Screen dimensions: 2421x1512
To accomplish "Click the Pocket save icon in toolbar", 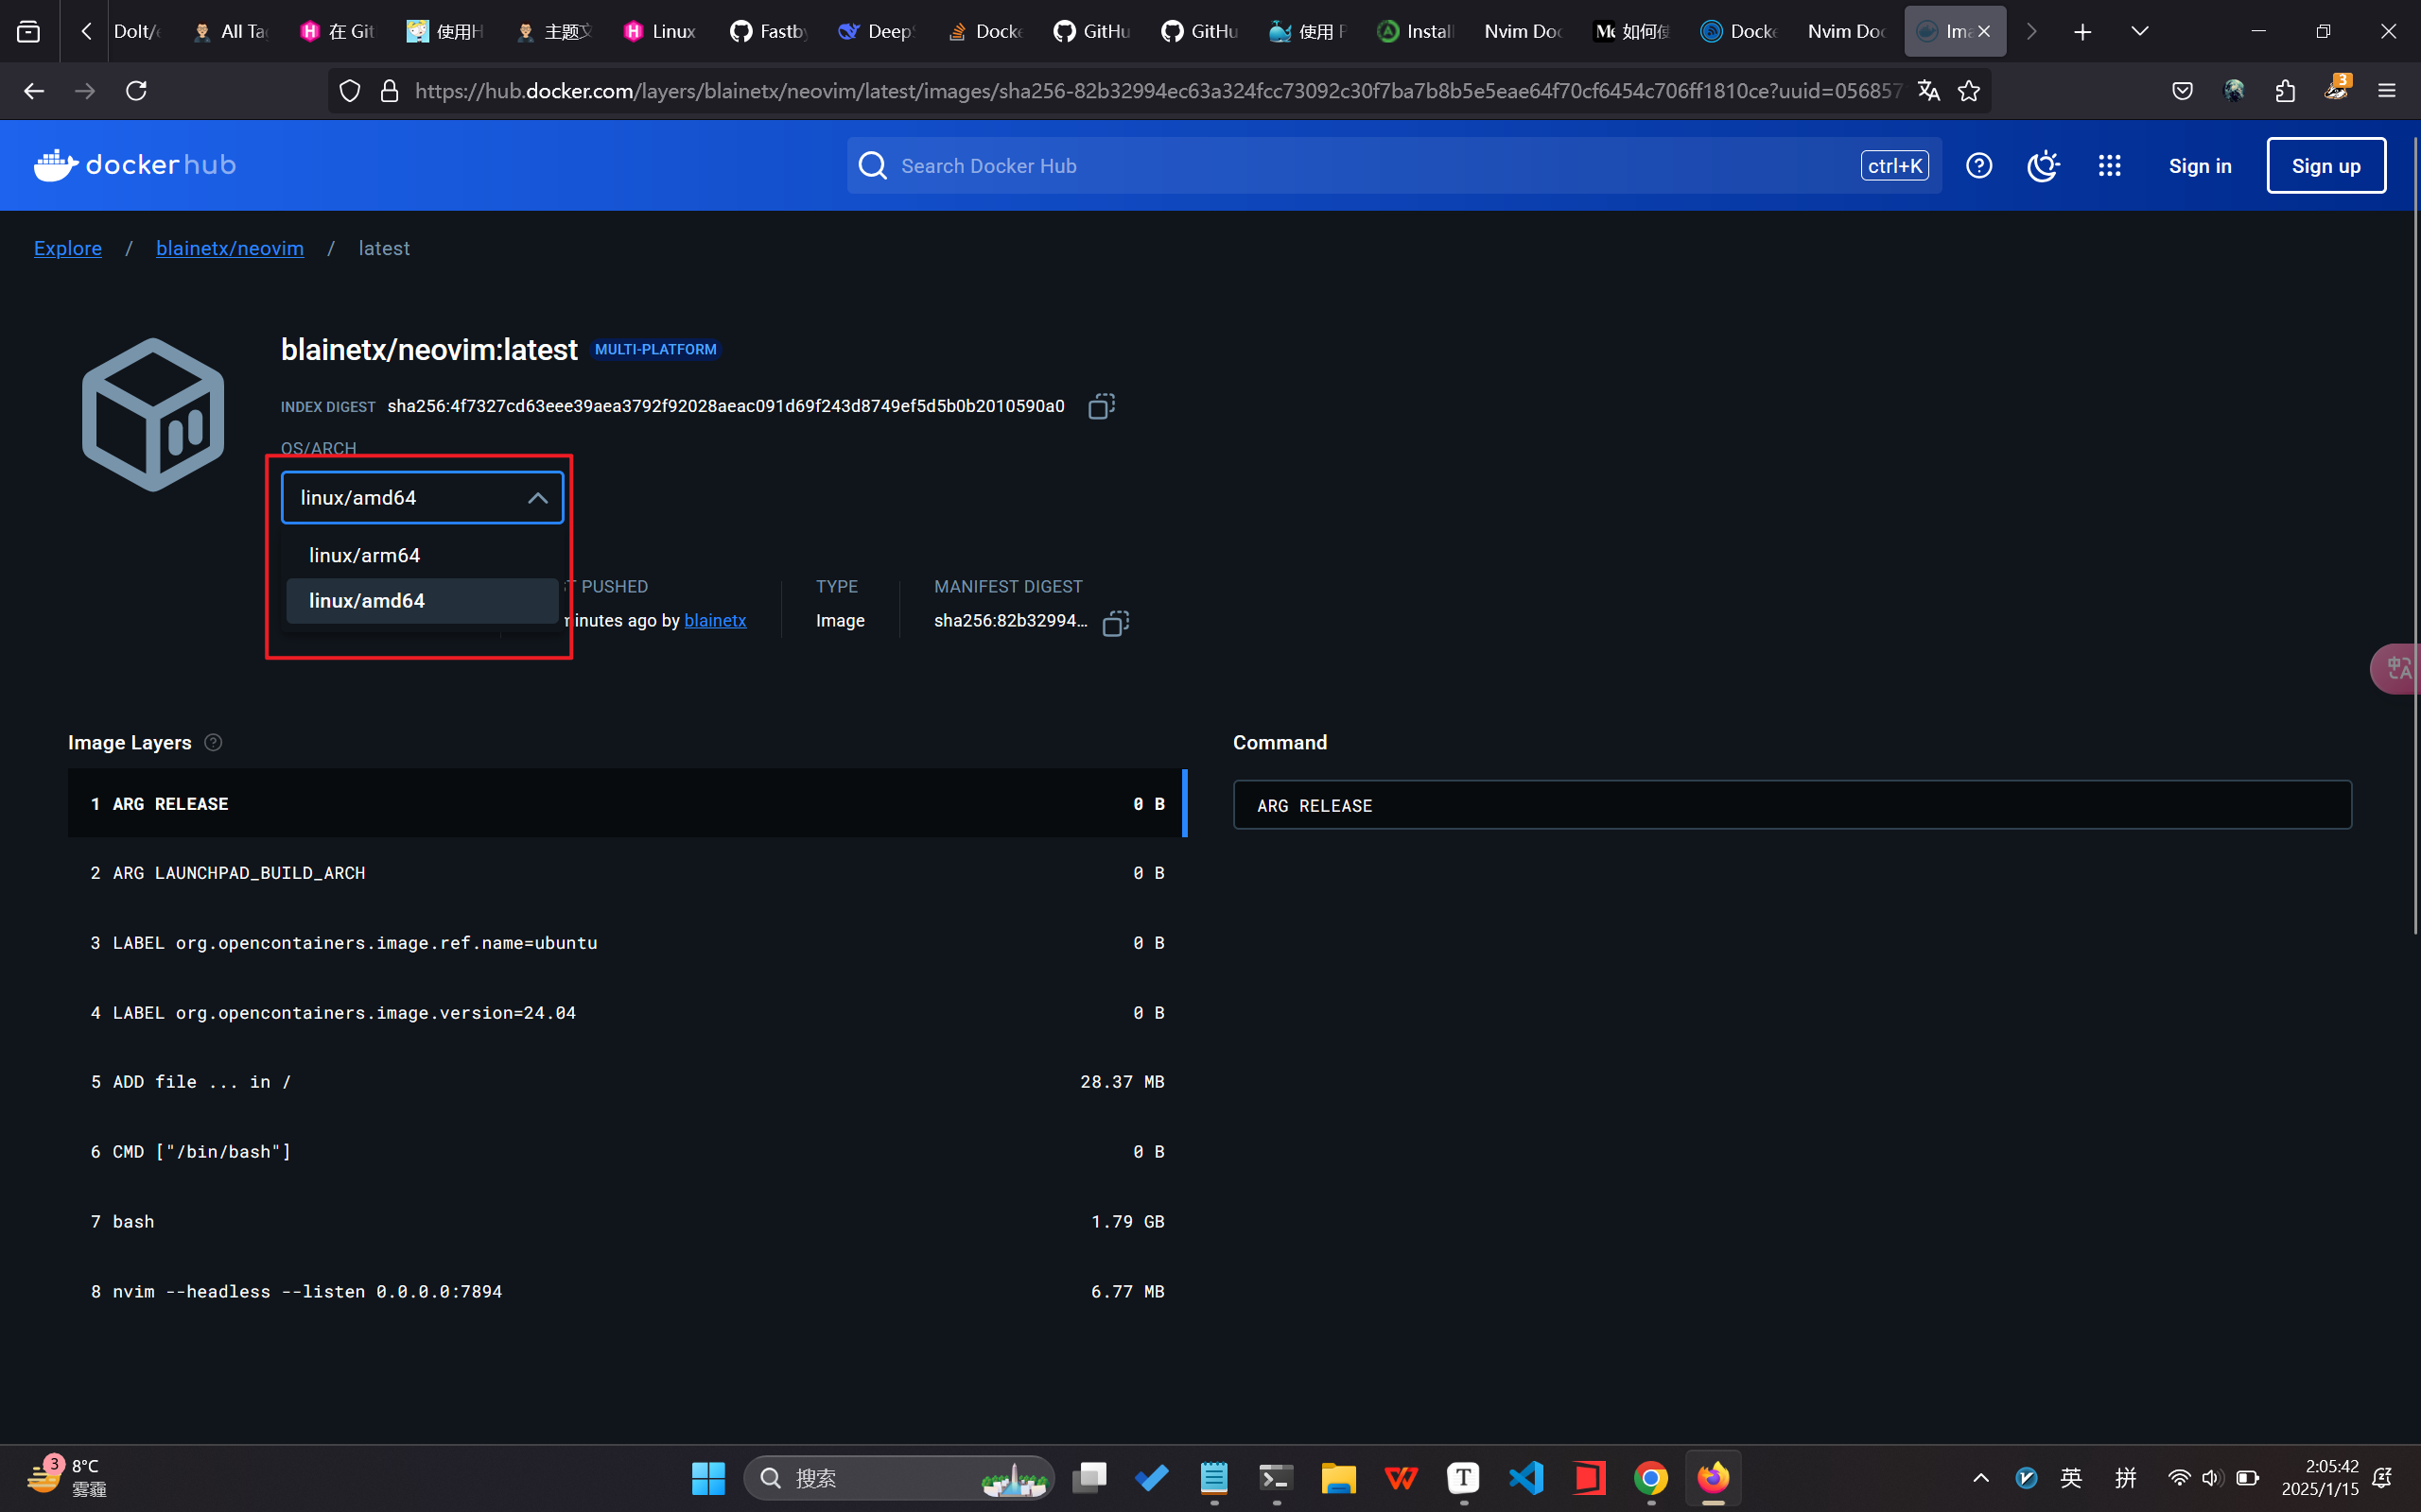I will (x=2182, y=91).
